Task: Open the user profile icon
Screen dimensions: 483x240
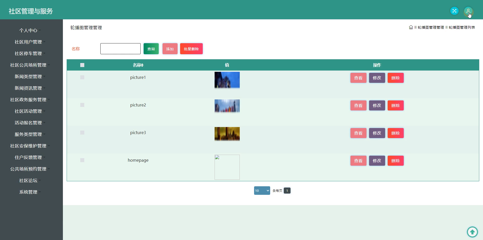Action: tap(468, 11)
